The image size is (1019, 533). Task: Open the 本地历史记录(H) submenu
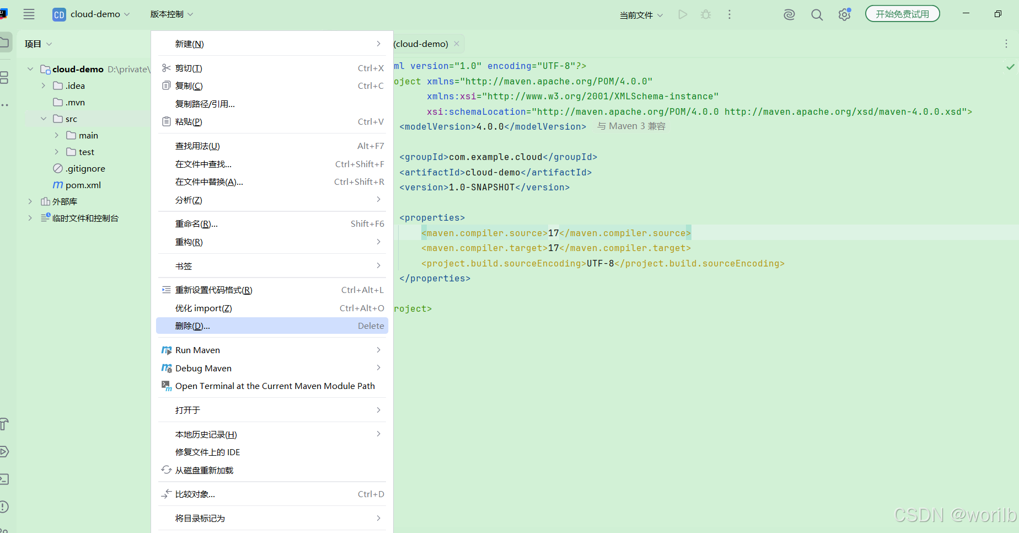click(272, 434)
